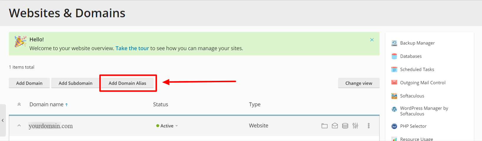Click the Add Domain Alias button

(x=127, y=83)
